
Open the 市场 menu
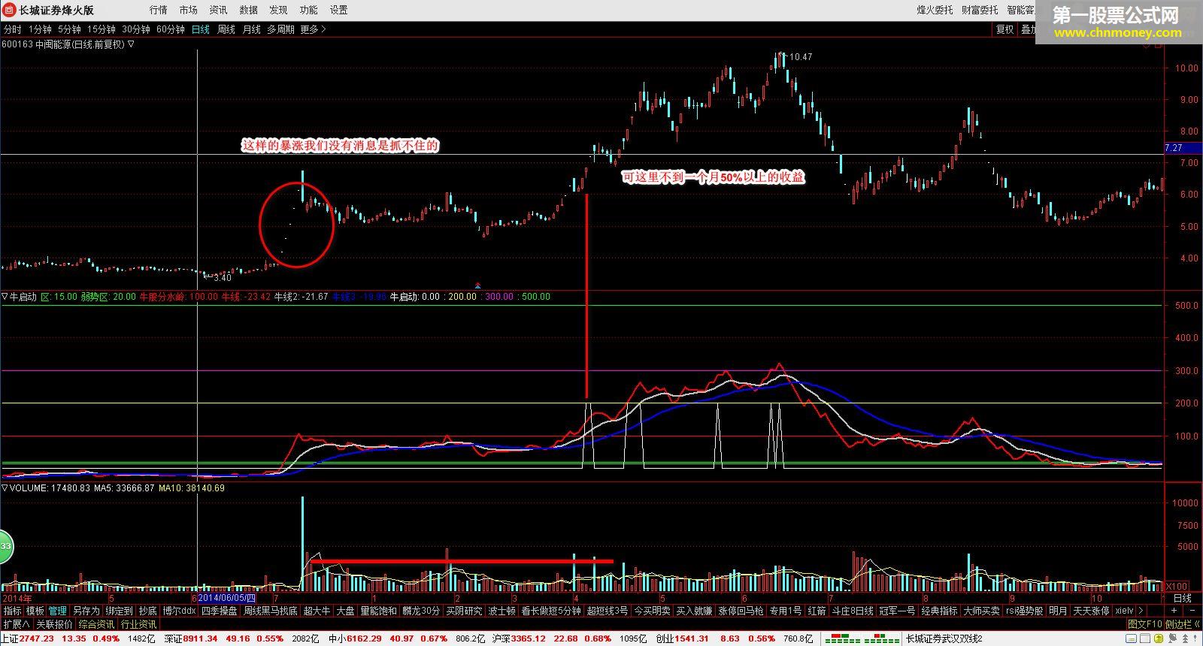pos(188,10)
